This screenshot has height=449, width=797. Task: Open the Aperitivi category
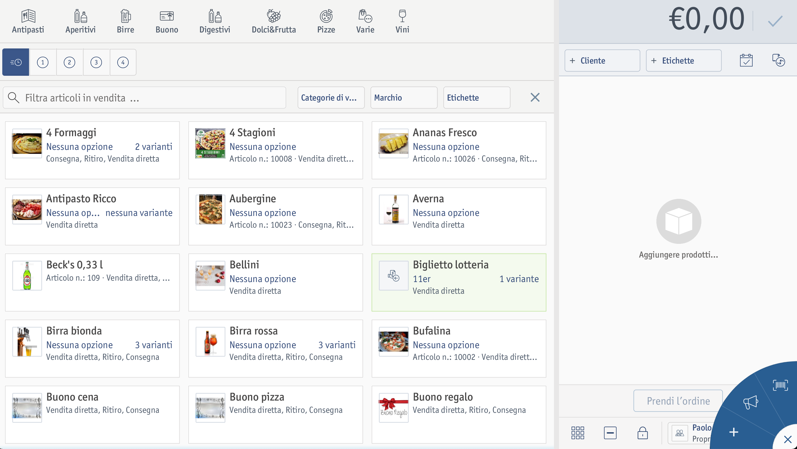[81, 21]
